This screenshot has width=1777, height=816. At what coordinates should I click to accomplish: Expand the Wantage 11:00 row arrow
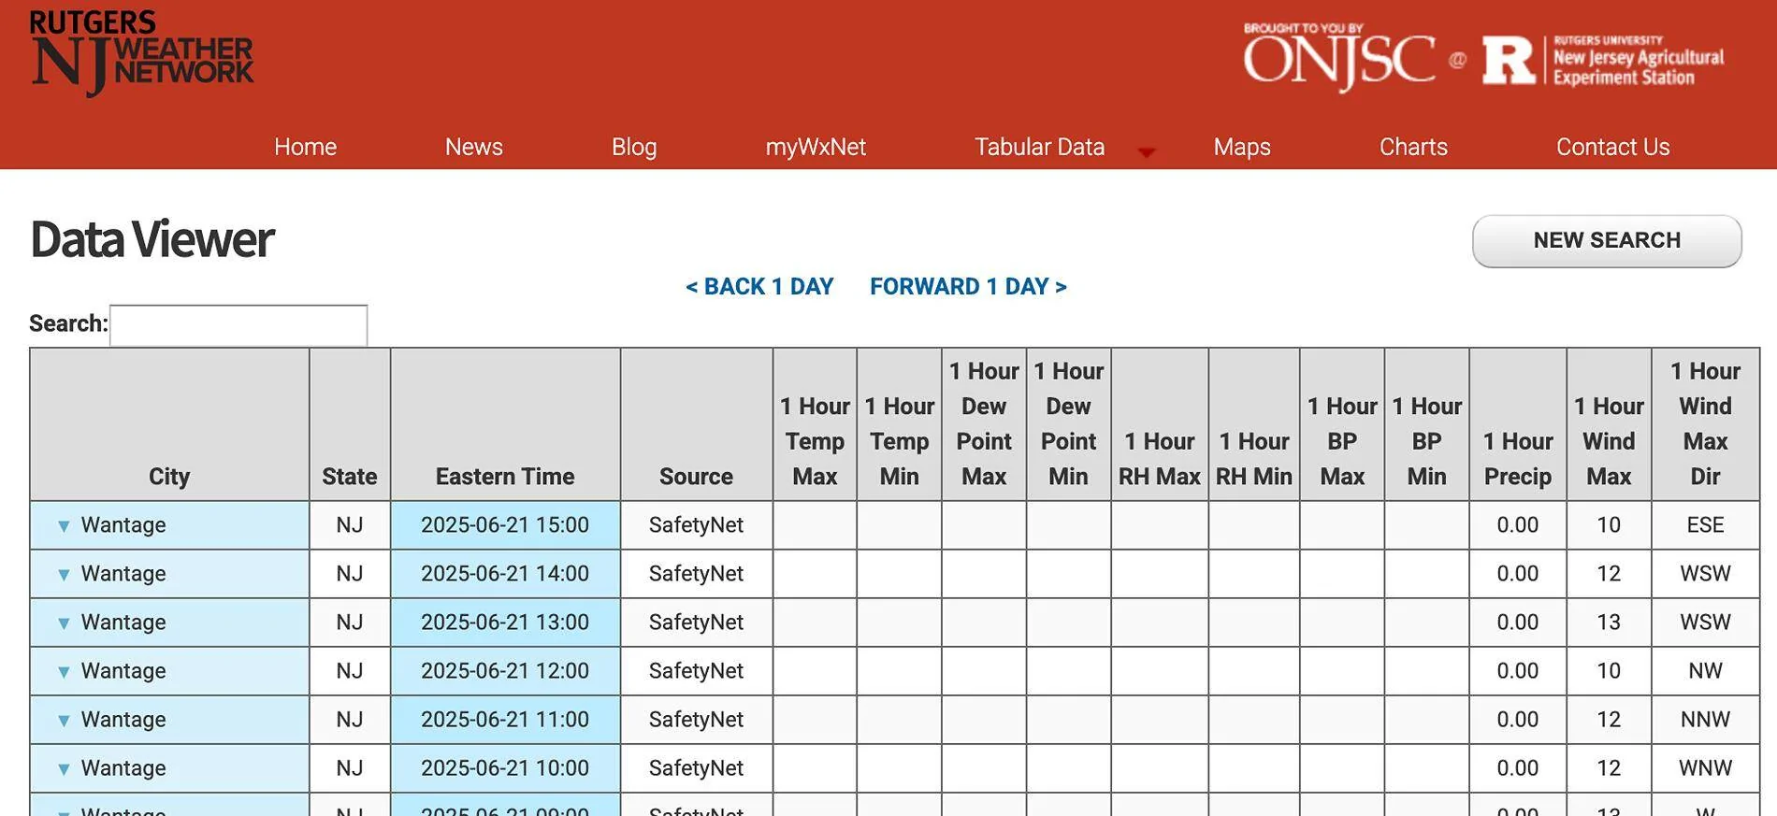pyautogui.click(x=64, y=721)
